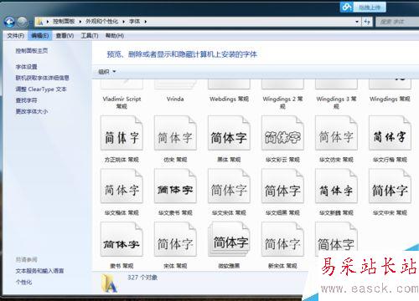Select the 华文新魏 常规 font icon
The height and width of the screenshot is (301, 419).
point(336,186)
